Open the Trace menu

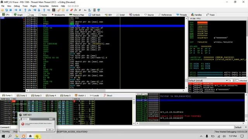tap(25, 6)
